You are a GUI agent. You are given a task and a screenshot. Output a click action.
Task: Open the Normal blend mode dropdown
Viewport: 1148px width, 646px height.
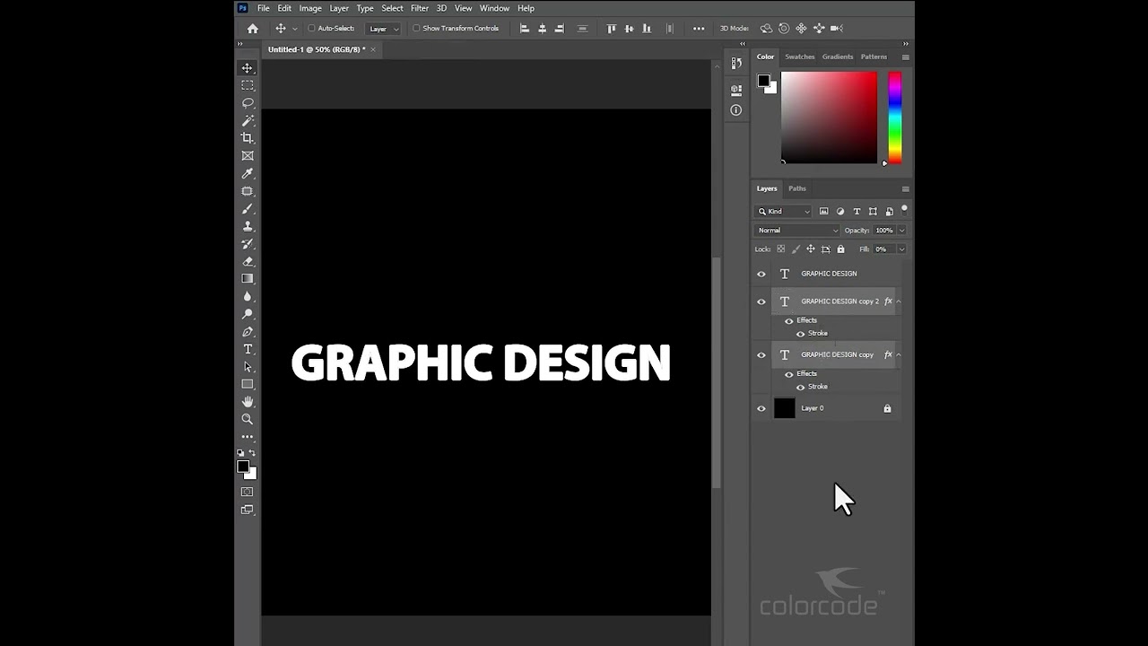click(798, 231)
